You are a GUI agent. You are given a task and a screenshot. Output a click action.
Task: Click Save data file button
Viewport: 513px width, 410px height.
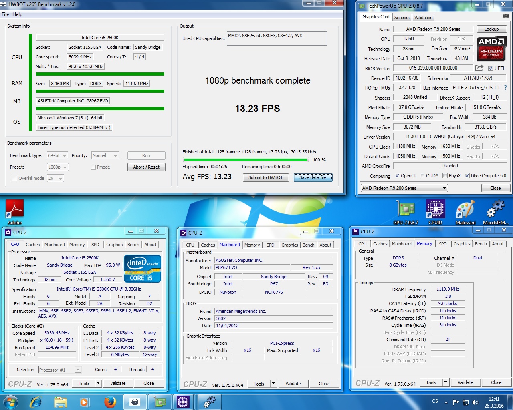313,177
